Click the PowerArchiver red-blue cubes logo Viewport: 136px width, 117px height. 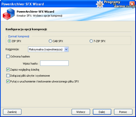9,14
